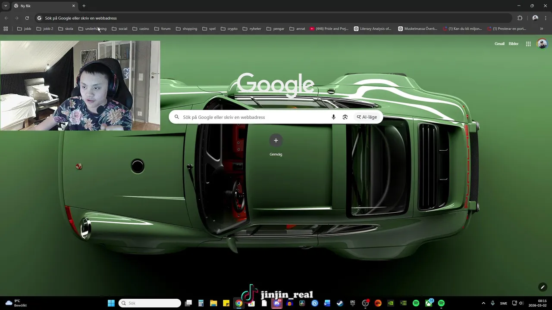Viewport: 552px width, 310px height.
Task: Open the Google apps launcher grid
Action: click(528, 44)
